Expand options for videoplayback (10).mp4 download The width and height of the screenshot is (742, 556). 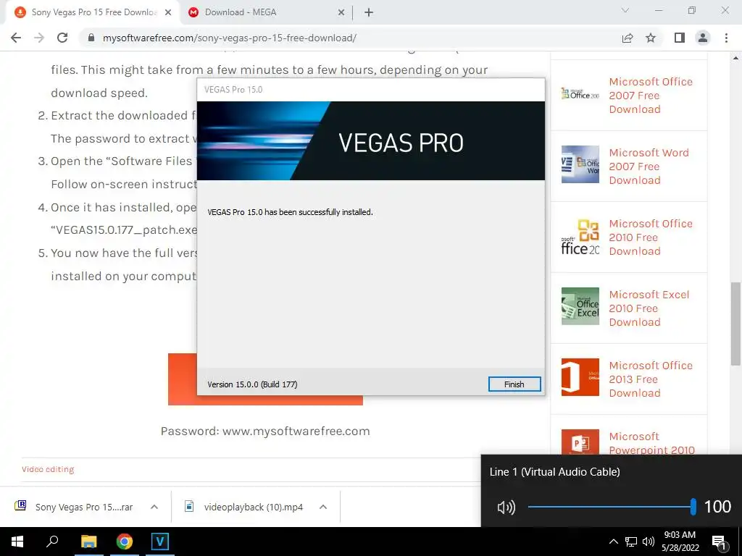[323, 507]
